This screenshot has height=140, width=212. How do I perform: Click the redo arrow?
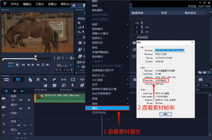54,80
